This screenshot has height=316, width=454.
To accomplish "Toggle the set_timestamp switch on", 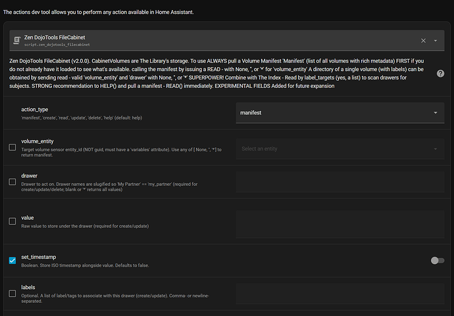I will tap(437, 261).
